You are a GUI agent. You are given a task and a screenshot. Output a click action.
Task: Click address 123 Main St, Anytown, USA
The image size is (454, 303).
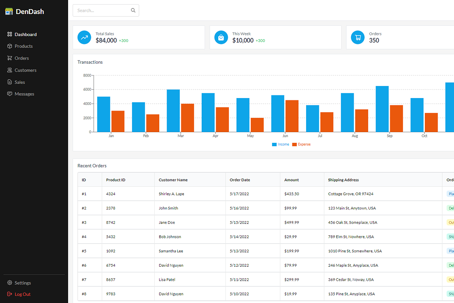coord(352,208)
